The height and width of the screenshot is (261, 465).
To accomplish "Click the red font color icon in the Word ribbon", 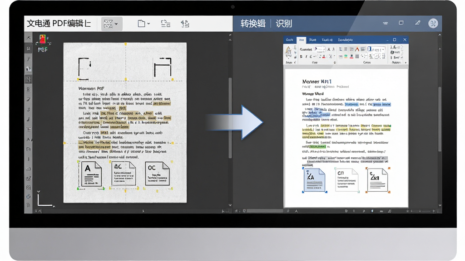I will [324, 57].
